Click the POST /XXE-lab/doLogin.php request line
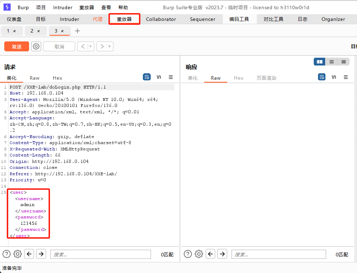Image resolution: width=357 pixels, height=273 pixels. pyautogui.click(x=58, y=87)
